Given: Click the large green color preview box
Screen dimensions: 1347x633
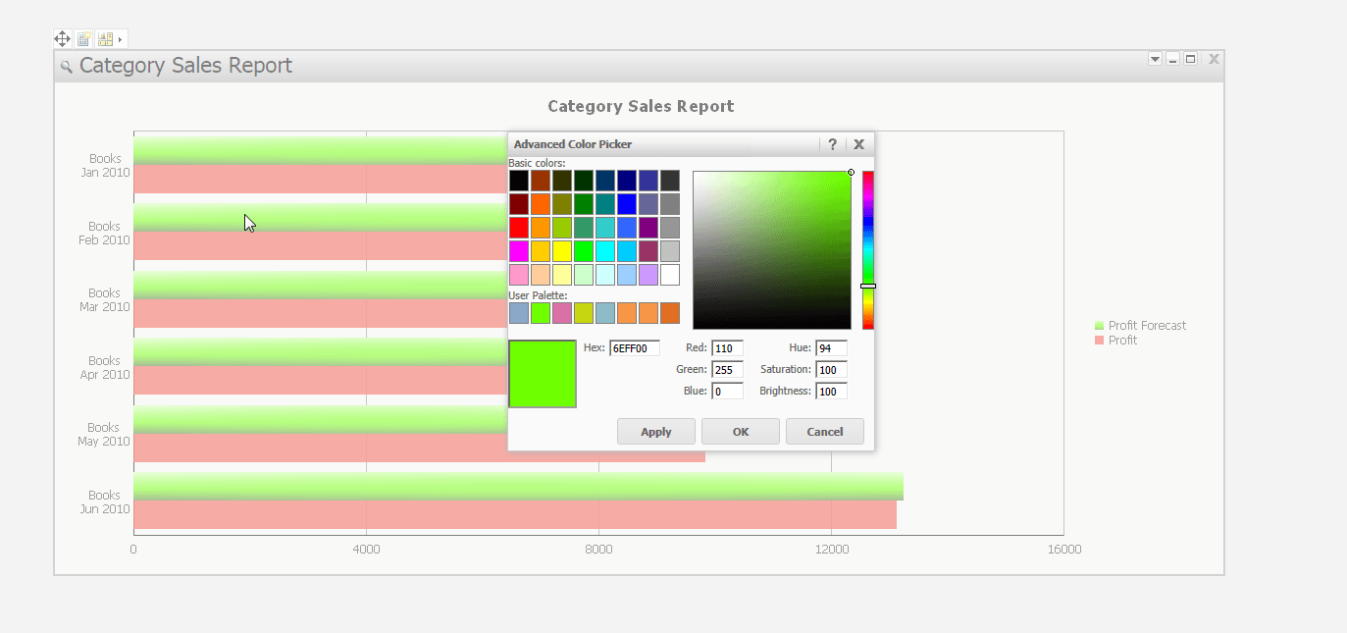Looking at the screenshot, I should click(543, 374).
